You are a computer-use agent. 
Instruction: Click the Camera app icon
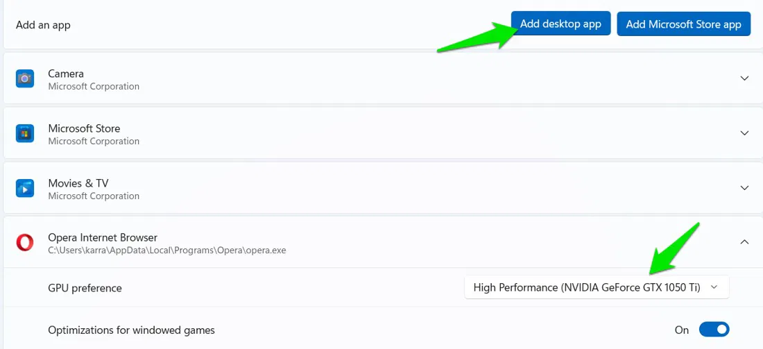click(x=25, y=78)
